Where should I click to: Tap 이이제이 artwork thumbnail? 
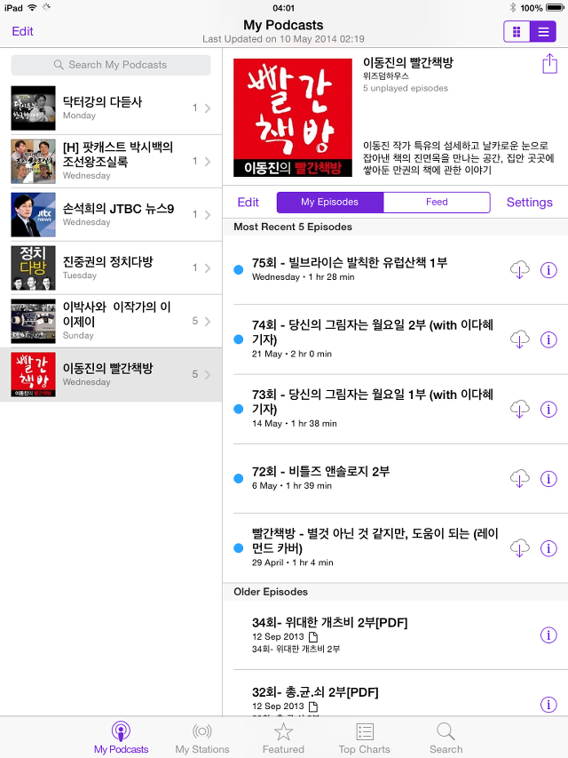34,321
